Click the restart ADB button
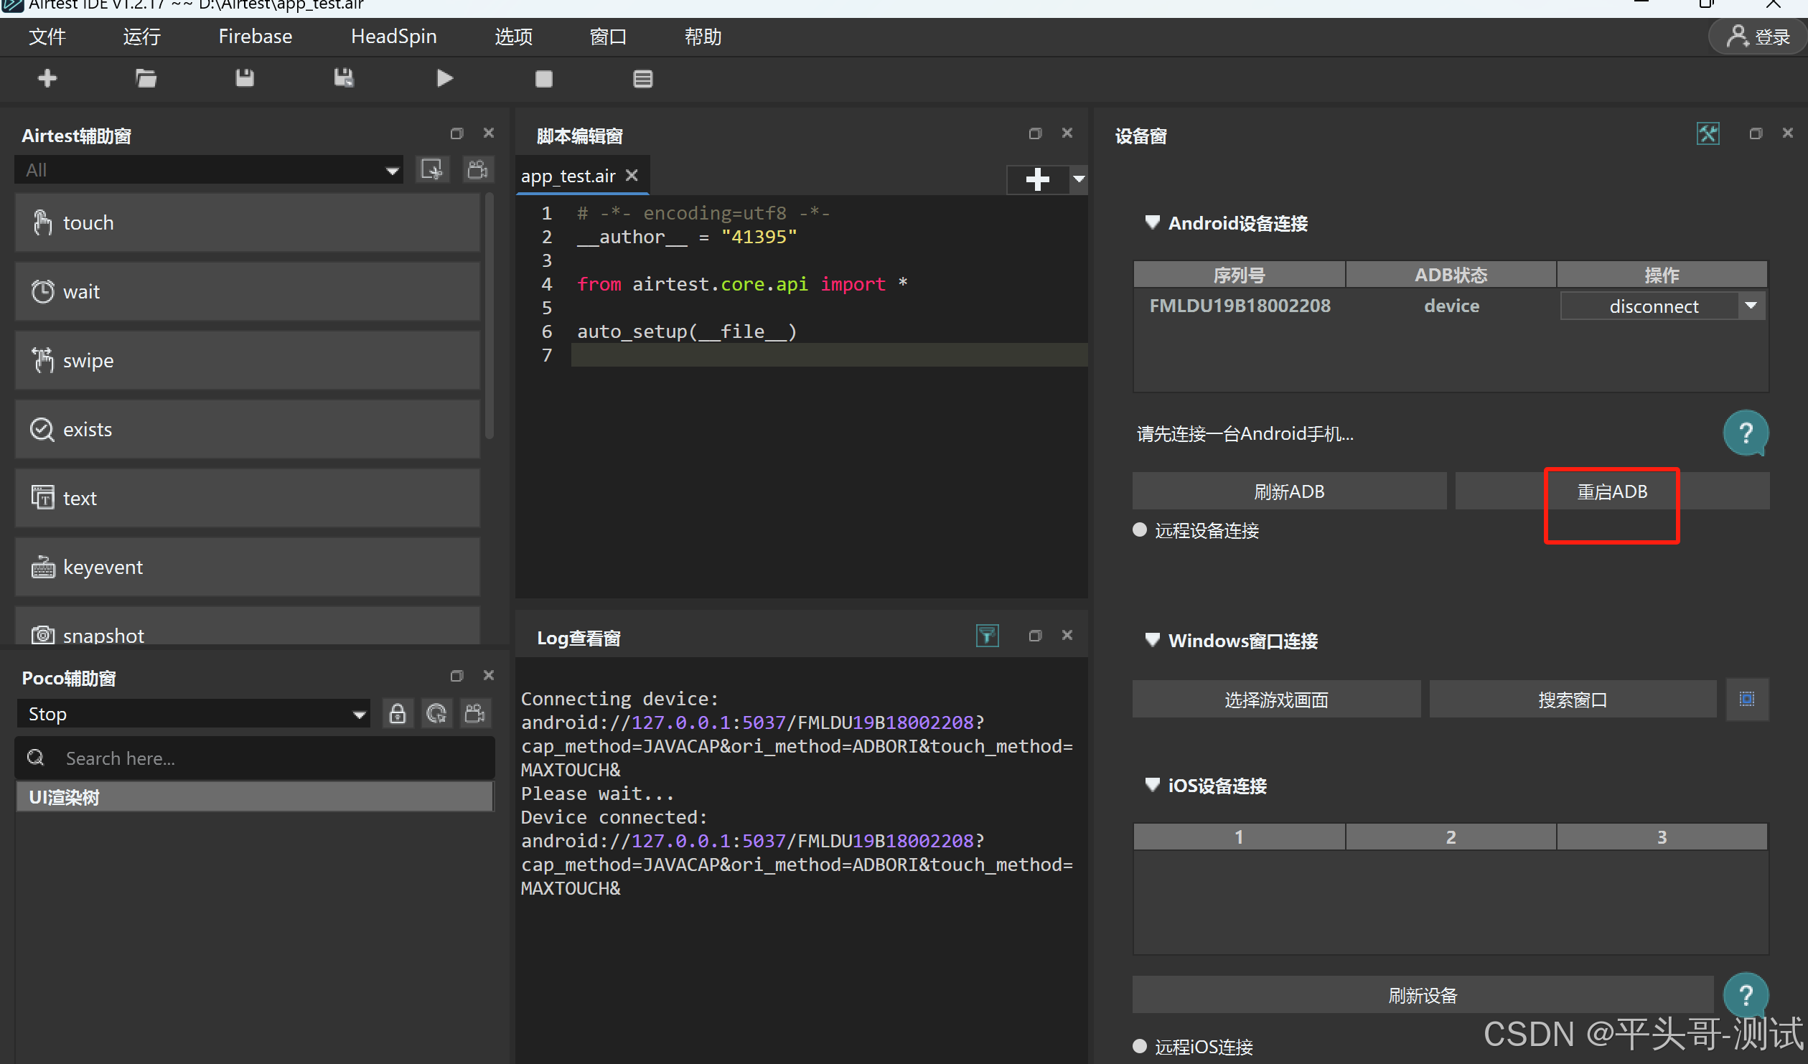Viewport: 1808px width, 1064px height. [1611, 491]
